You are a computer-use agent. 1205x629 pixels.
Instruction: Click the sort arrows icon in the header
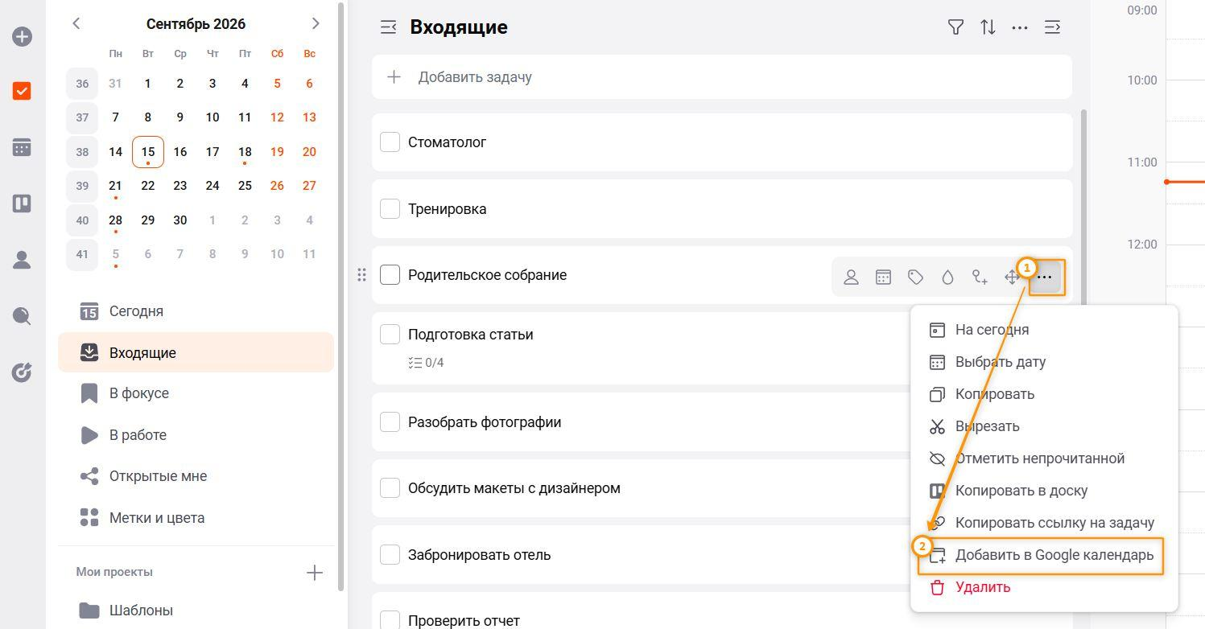pos(988,27)
